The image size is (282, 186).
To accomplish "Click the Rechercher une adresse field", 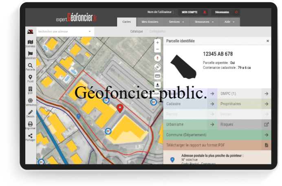I will tap(65, 32).
